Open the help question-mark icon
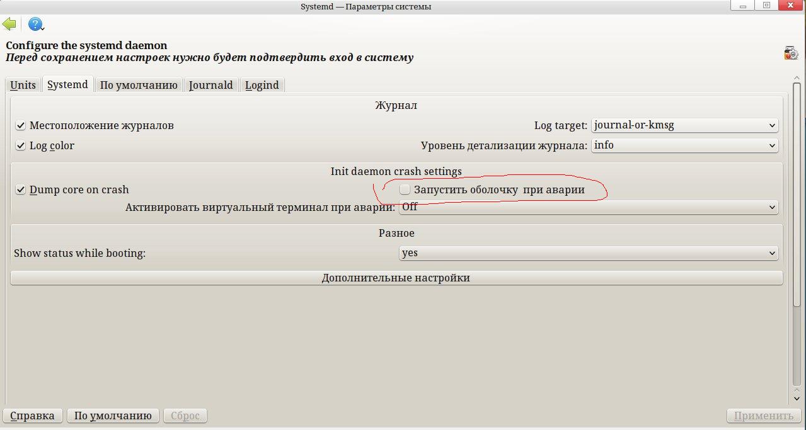 (x=35, y=25)
